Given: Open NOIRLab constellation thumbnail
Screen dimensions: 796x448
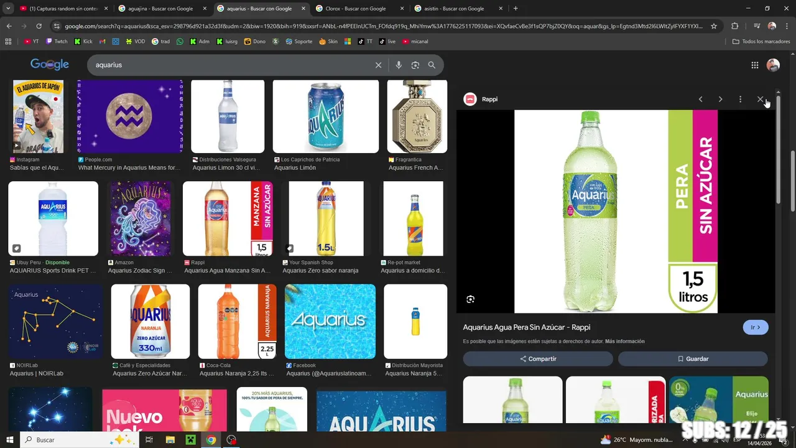Looking at the screenshot, I should click(x=55, y=322).
